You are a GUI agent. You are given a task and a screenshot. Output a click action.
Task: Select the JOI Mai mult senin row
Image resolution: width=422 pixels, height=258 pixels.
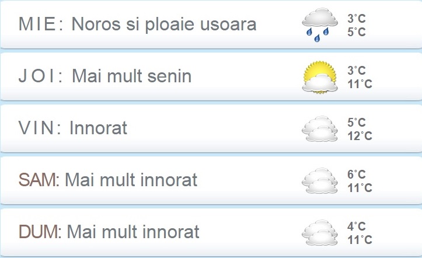coord(211,76)
